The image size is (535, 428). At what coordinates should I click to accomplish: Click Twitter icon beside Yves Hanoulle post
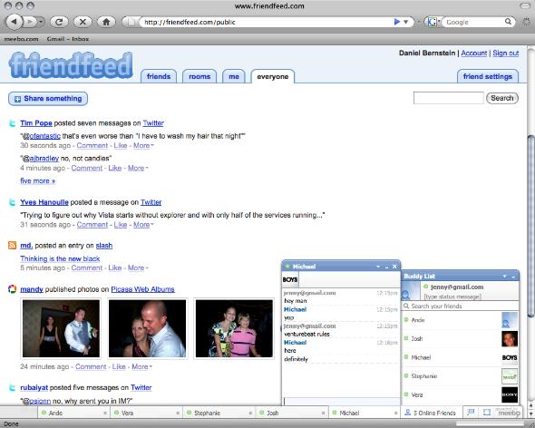point(13,202)
